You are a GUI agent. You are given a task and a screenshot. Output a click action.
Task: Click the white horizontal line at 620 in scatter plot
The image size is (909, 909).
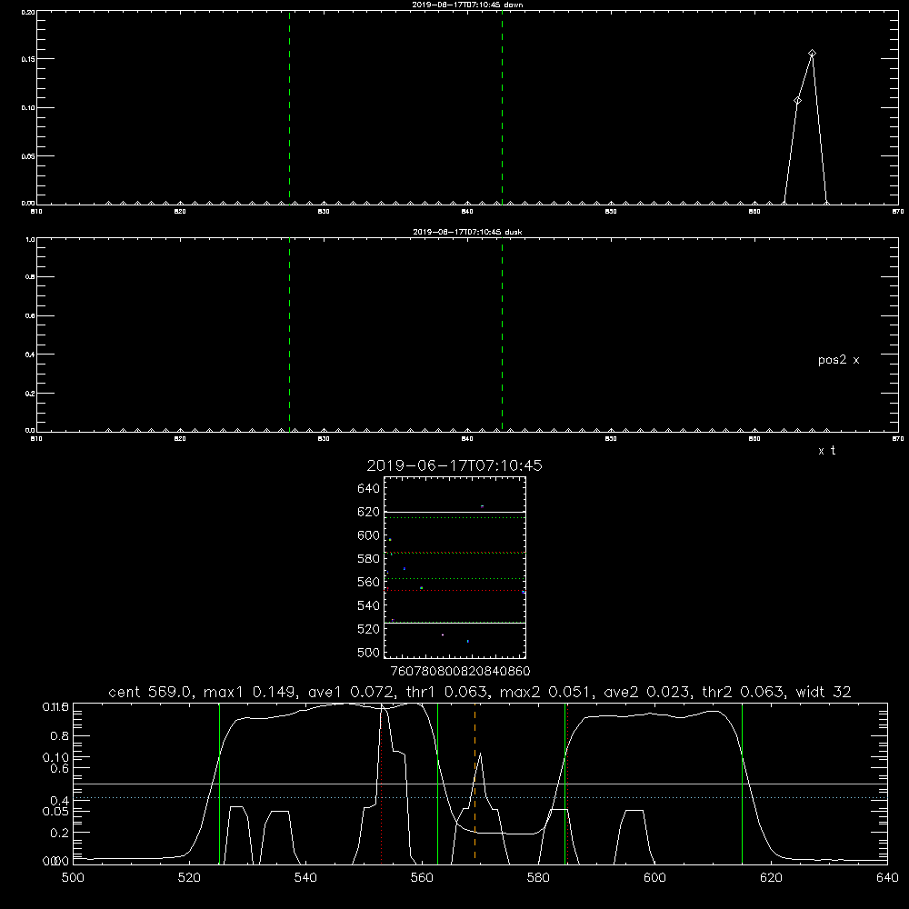(454, 512)
